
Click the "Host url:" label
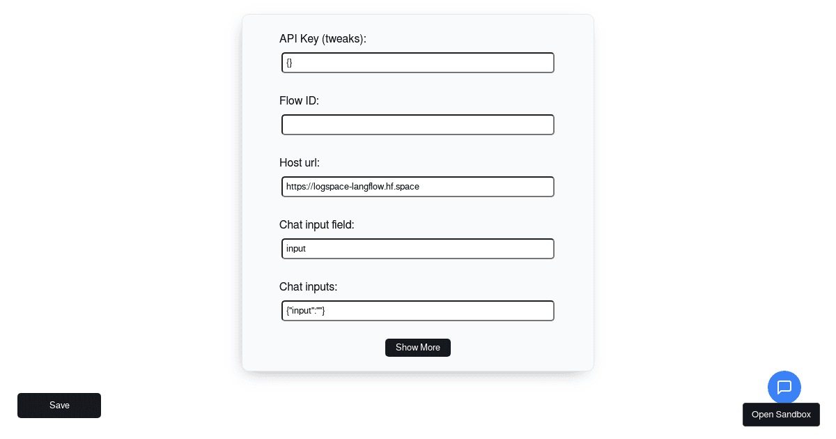pos(300,163)
